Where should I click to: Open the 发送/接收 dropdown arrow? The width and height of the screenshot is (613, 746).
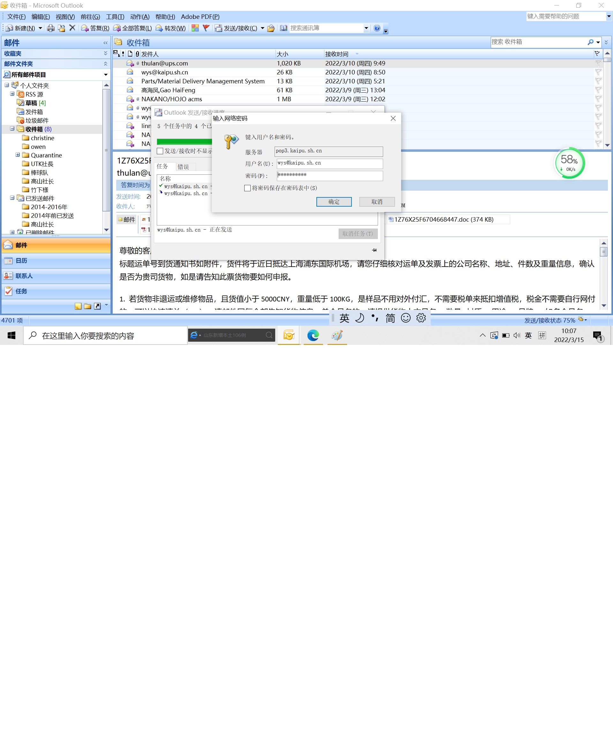tap(262, 28)
